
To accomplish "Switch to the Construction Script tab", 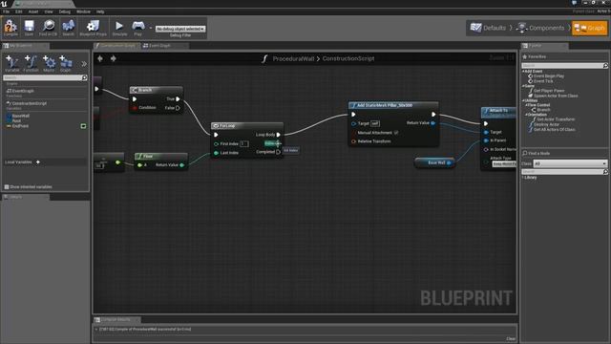I will pos(116,46).
